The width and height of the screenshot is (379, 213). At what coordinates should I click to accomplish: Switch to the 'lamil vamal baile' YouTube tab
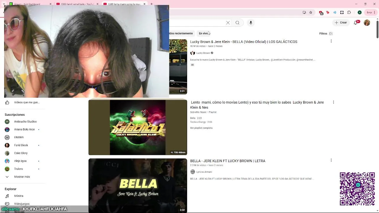click(77, 4)
